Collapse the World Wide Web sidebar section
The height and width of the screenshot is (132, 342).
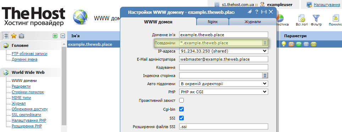[31, 72]
